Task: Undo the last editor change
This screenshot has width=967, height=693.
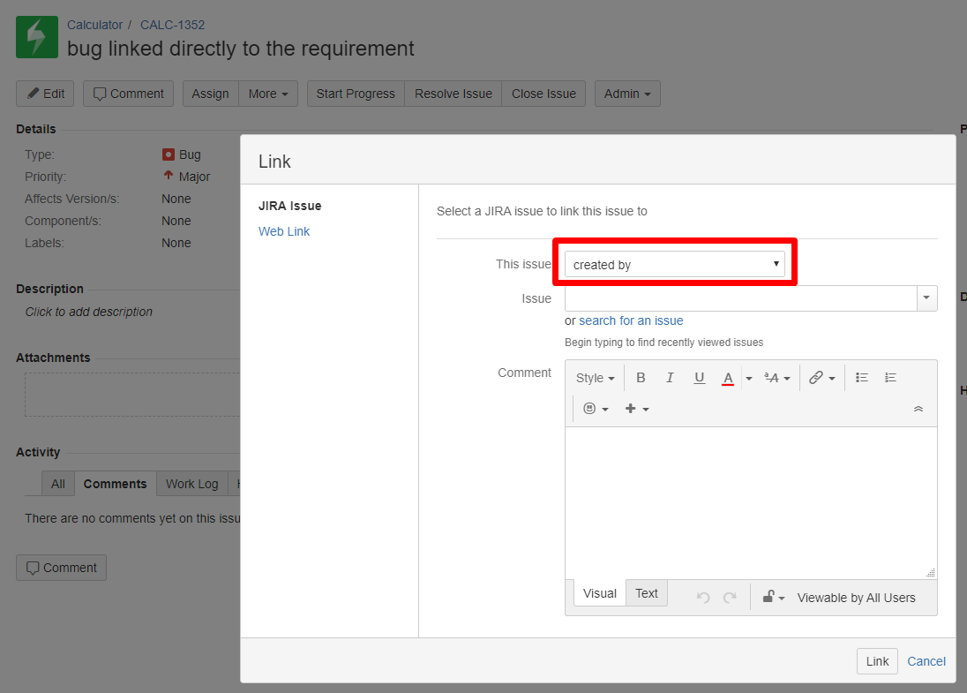Action: tap(703, 597)
